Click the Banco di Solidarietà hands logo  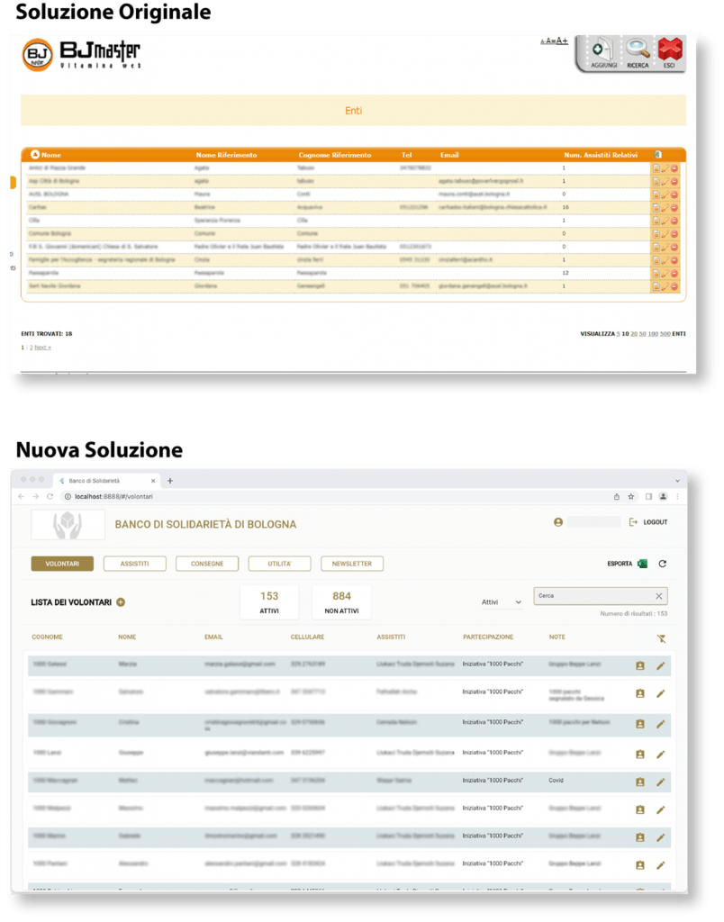tap(68, 525)
